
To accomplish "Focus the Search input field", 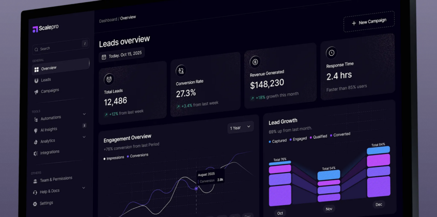I will tap(61, 47).
